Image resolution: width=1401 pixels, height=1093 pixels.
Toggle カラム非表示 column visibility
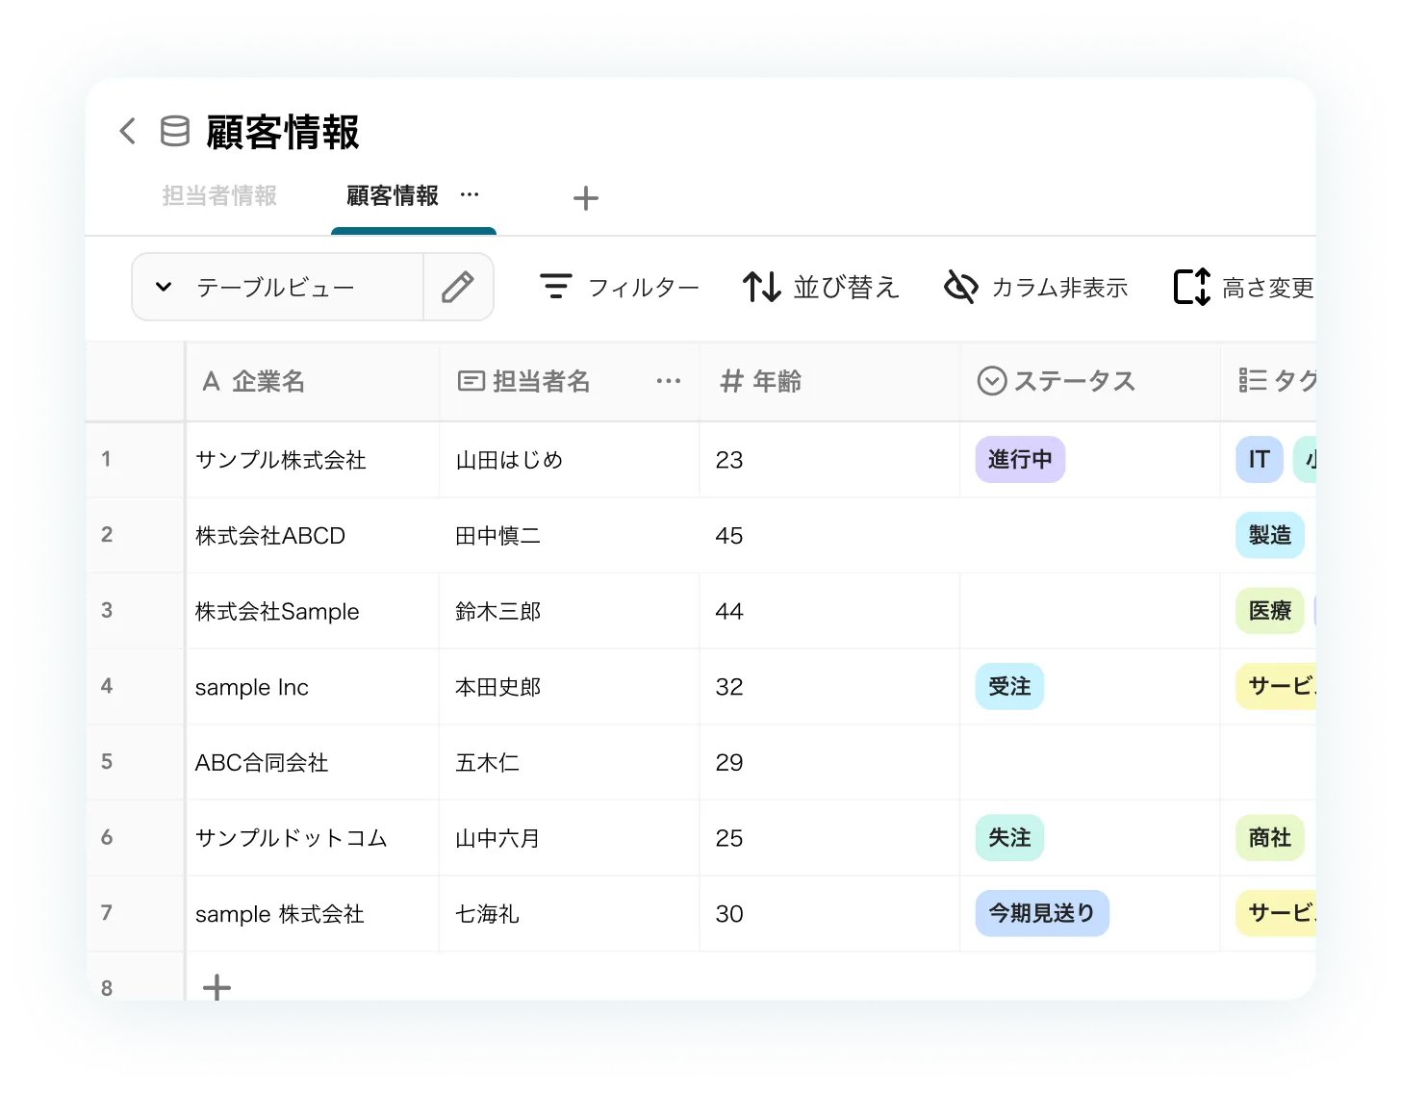(x=1035, y=287)
